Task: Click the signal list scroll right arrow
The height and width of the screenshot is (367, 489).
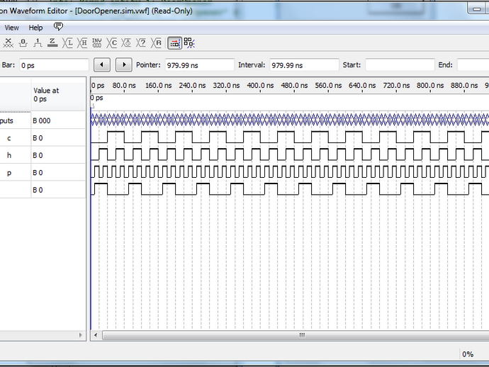Action: pos(81,335)
